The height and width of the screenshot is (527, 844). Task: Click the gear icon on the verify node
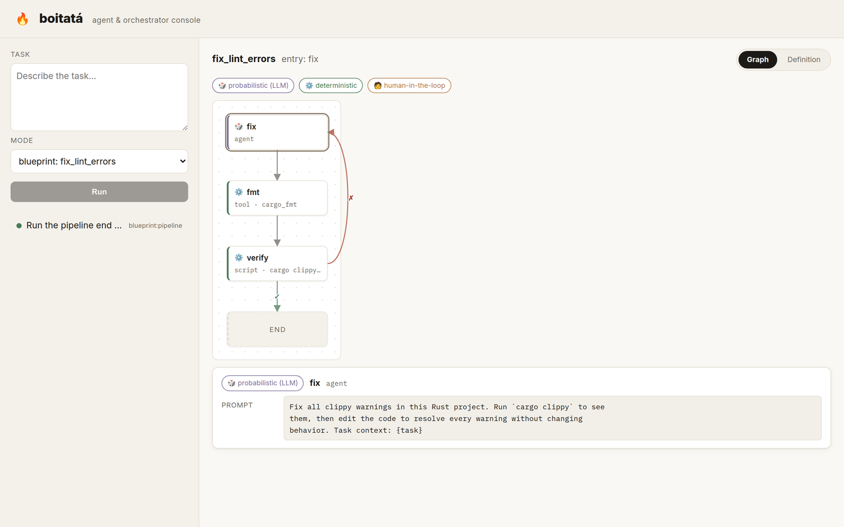(x=239, y=258)
